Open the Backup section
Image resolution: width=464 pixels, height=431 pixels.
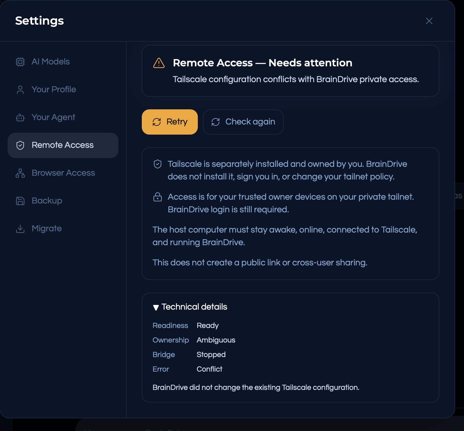tap(63, 201)
